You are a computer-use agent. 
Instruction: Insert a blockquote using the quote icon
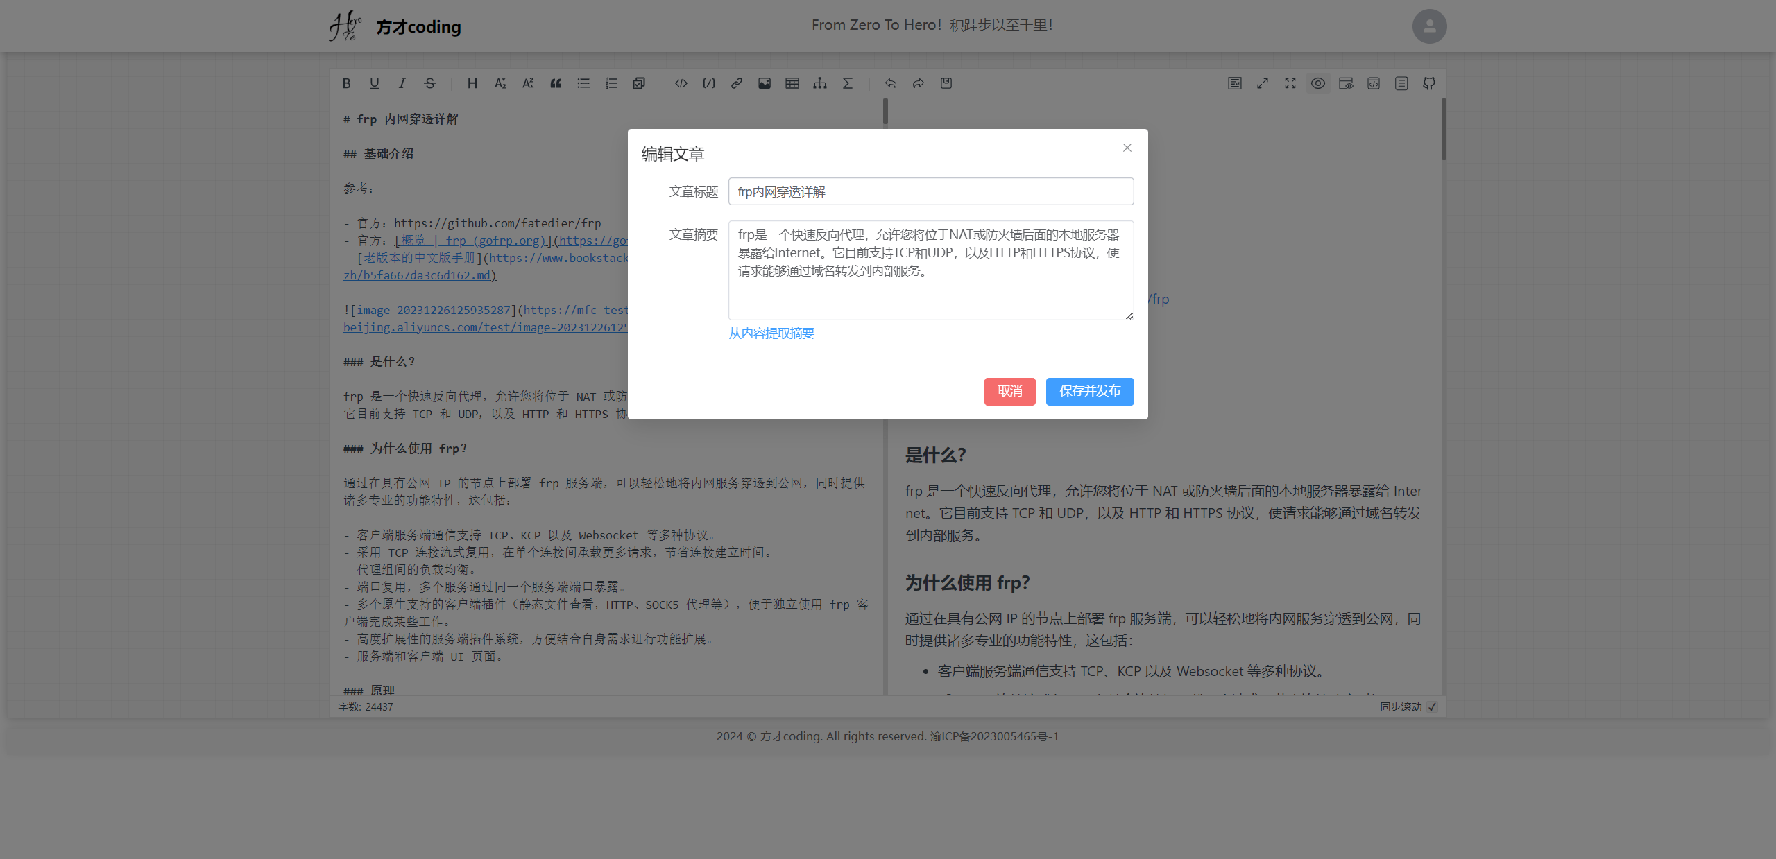click(556, 83)
